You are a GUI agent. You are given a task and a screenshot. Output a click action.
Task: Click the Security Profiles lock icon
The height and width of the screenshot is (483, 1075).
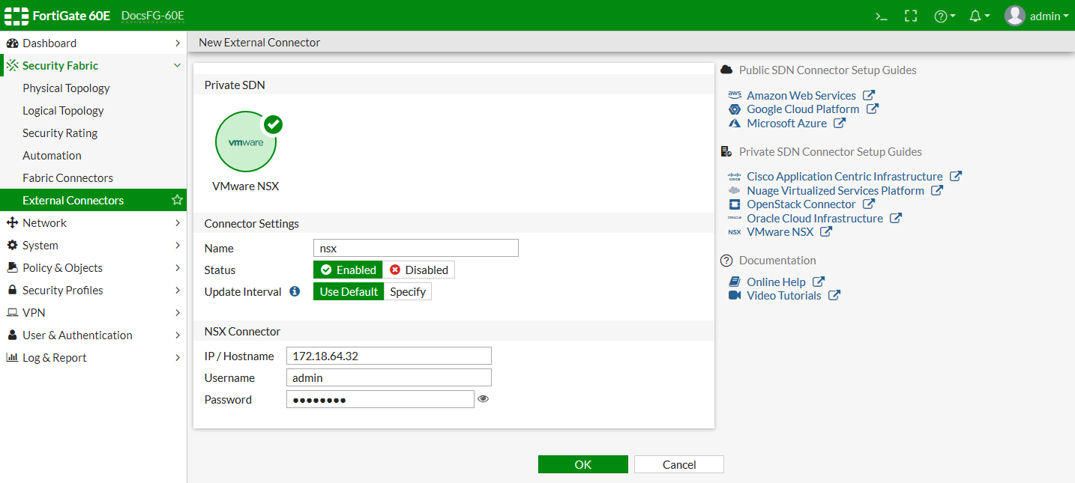pos(12,290)
